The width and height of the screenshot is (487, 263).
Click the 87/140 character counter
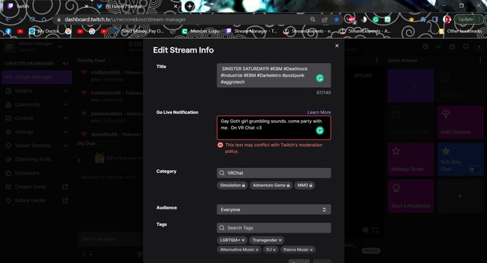click(x=324, y=93)
